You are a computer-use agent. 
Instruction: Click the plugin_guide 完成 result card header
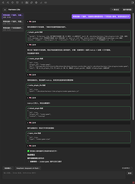click(x=35, y=32)
